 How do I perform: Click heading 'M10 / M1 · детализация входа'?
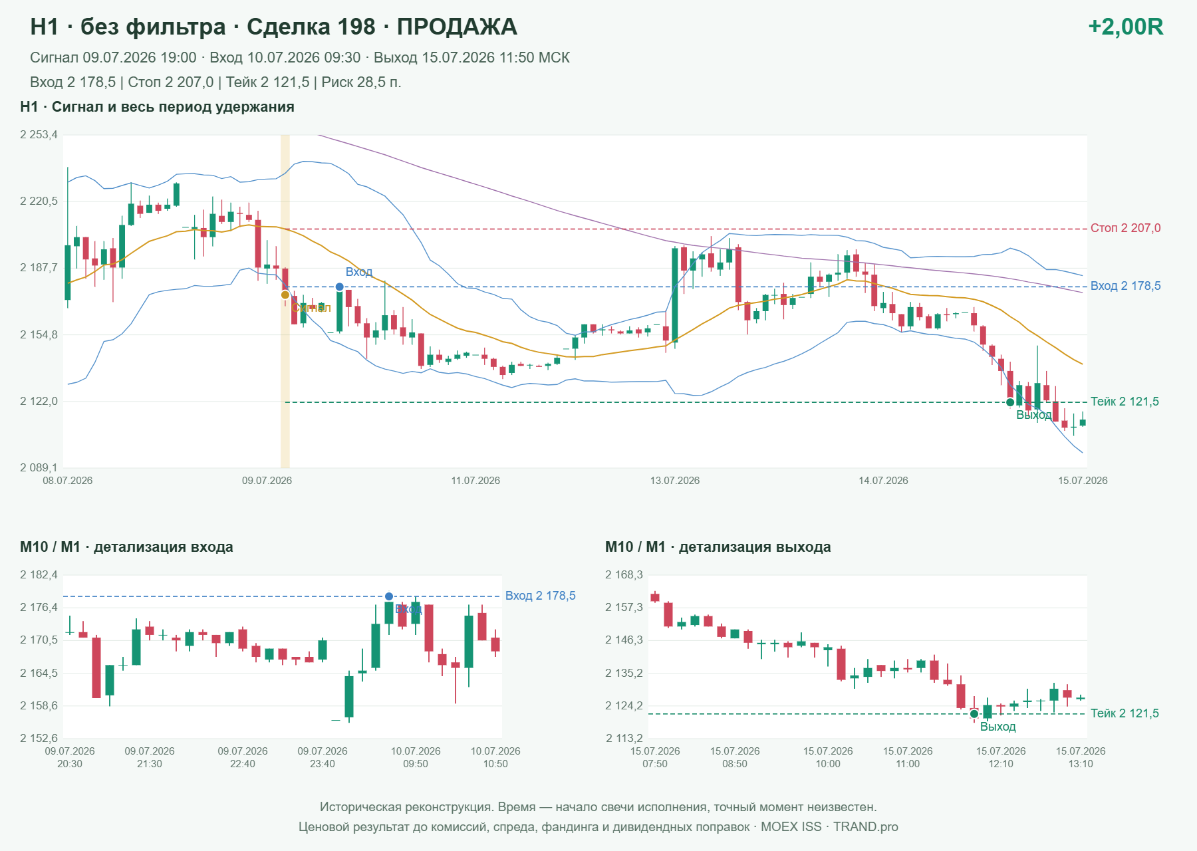126,547
